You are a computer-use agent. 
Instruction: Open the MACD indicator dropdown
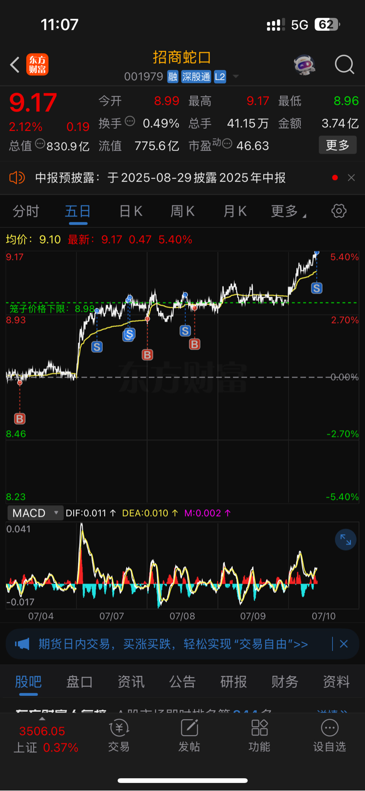tap(35, 513)
